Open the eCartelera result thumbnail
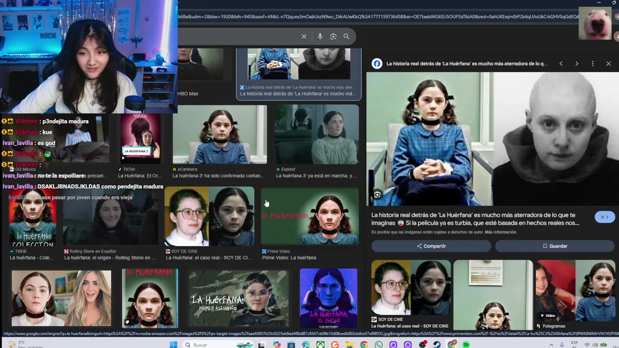The width and height of the screenshot is (619, 348). click(x=220, y=134)
